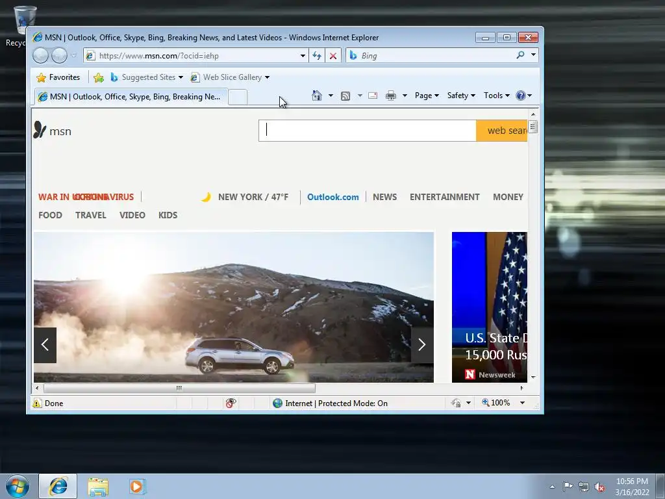Image resolution: width=665 pixels, height=499 pixels.
Task: Expand the zoom level dropdown arrow
Action: point(522,403)
